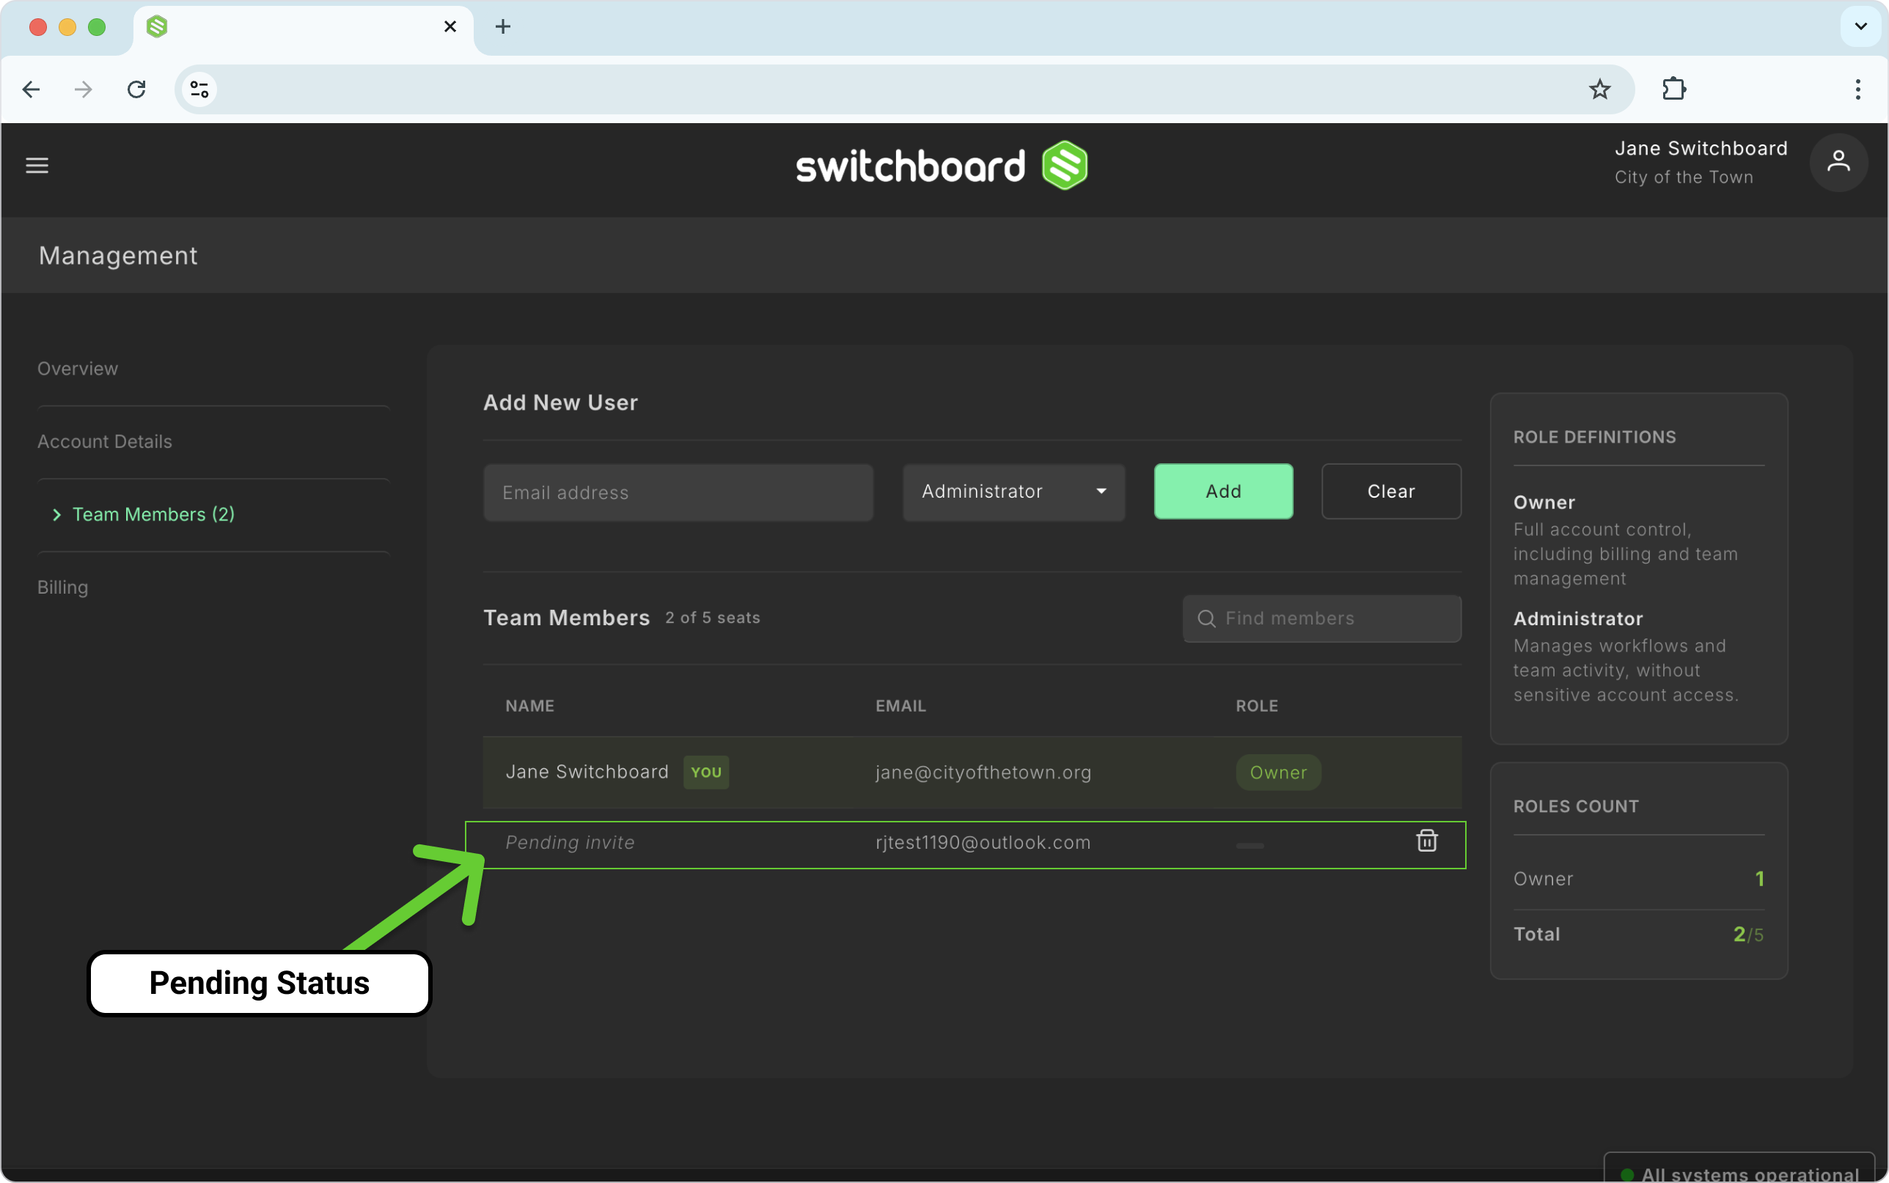
Task: Click the Add New User heading
Action: pos(560,403)
